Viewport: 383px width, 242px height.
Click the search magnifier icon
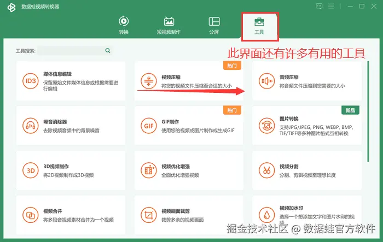108,50
